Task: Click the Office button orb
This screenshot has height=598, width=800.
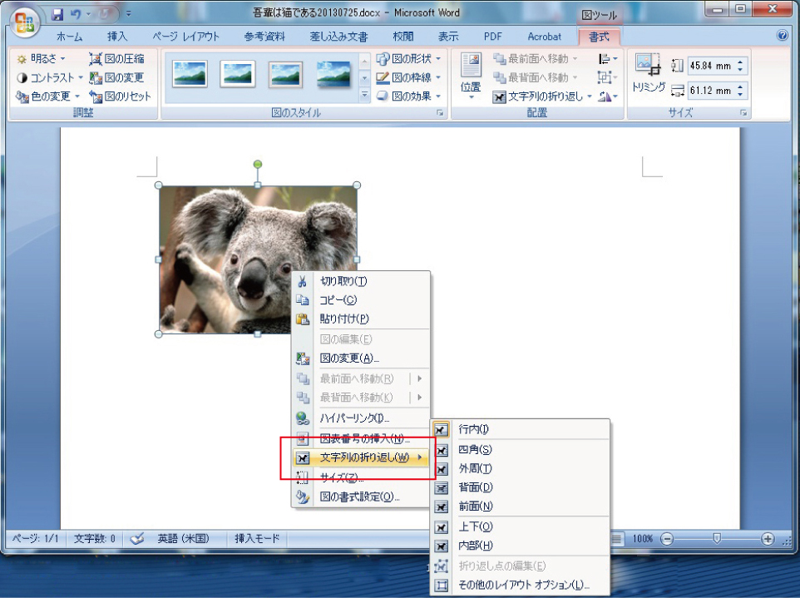Action: pyautogui.click(x=24, y=22)
